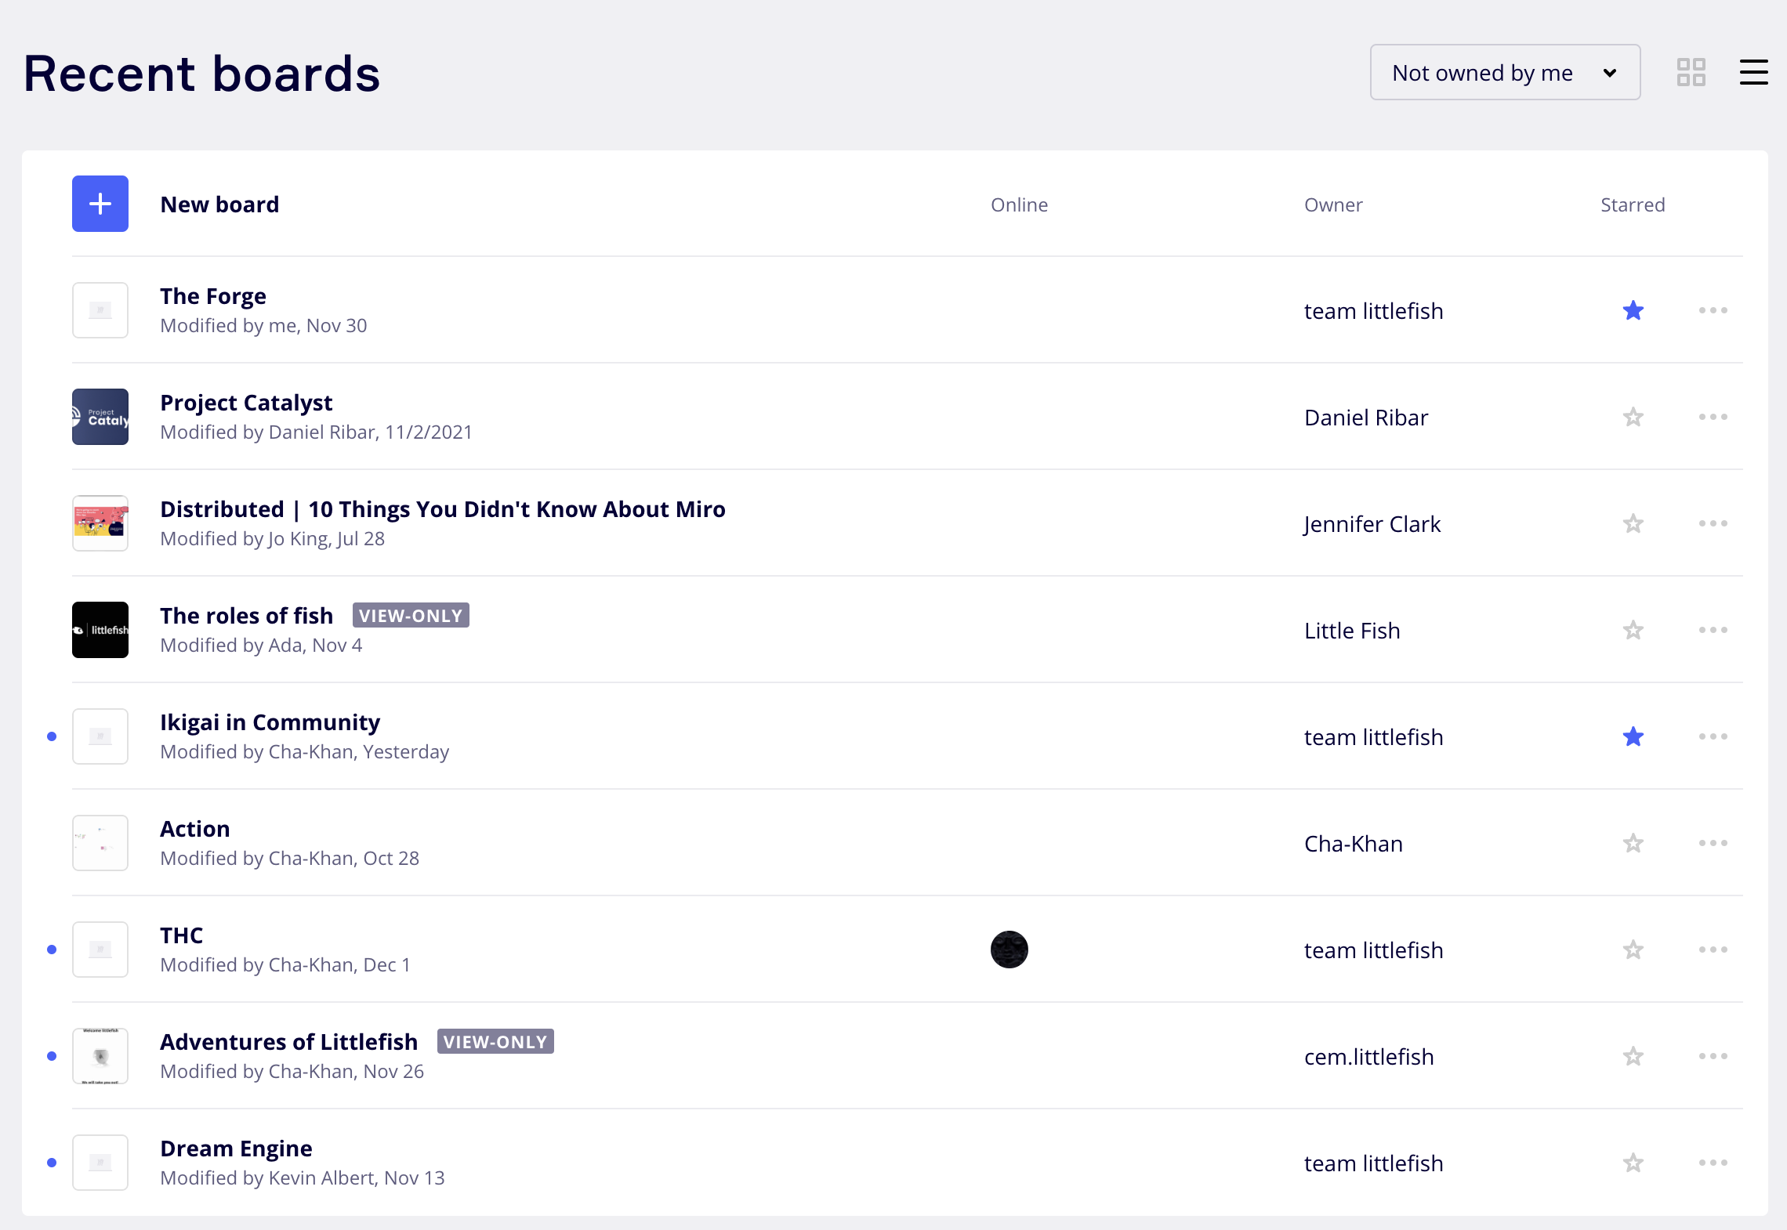Unstar The Forge board
The image size is (1787, 1230).
(1633, 311)
